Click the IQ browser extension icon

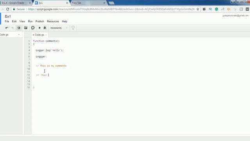coord(210,9)
